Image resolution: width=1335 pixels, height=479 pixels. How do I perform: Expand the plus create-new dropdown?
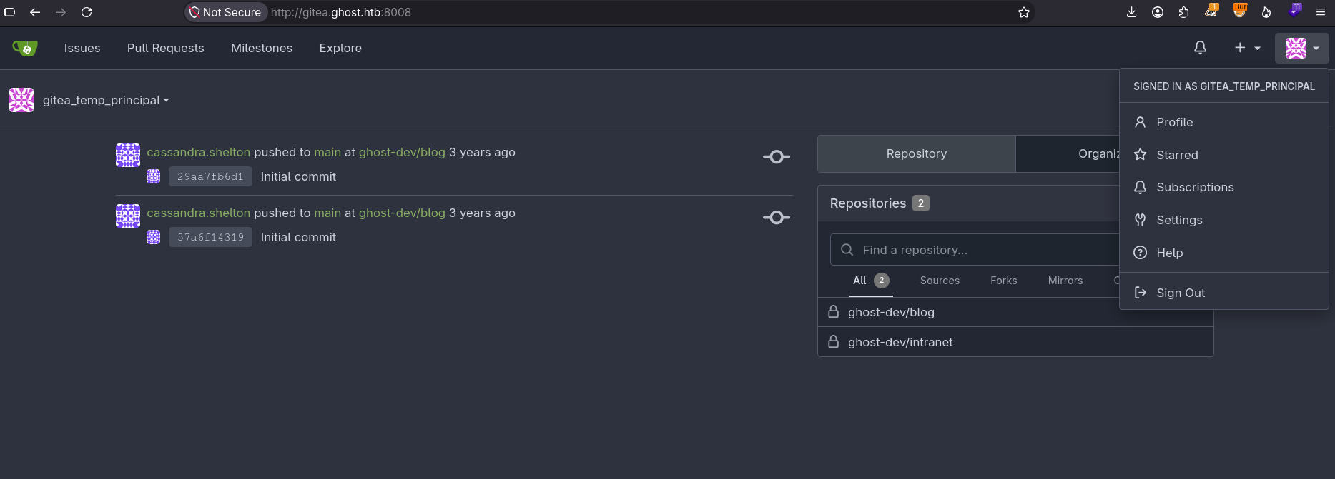click(1247, 48)
